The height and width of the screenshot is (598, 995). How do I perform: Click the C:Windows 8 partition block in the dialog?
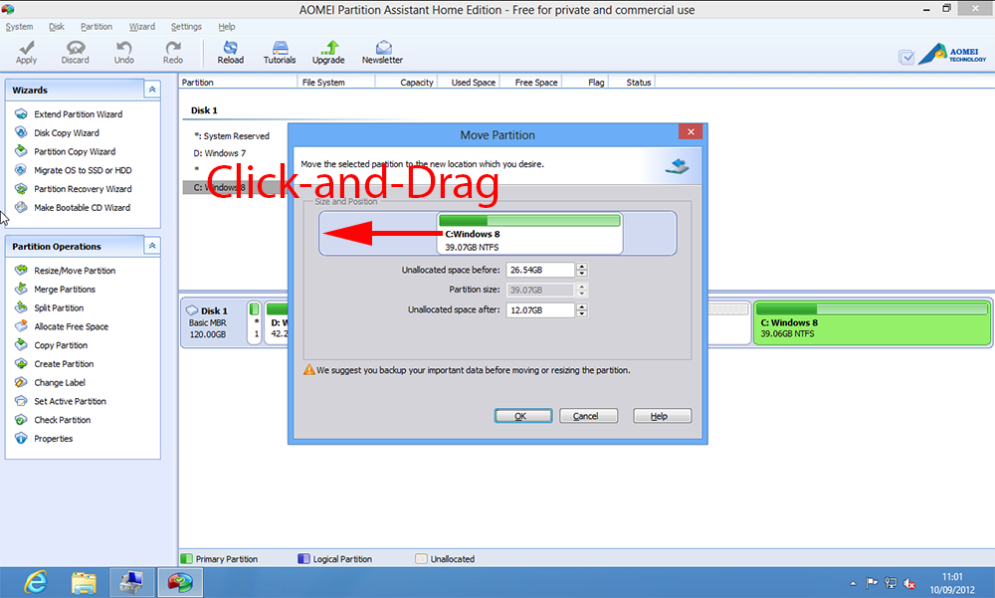(x=529, y=234)
